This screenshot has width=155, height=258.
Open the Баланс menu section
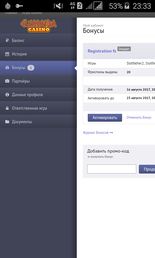[x=38, y=41]
